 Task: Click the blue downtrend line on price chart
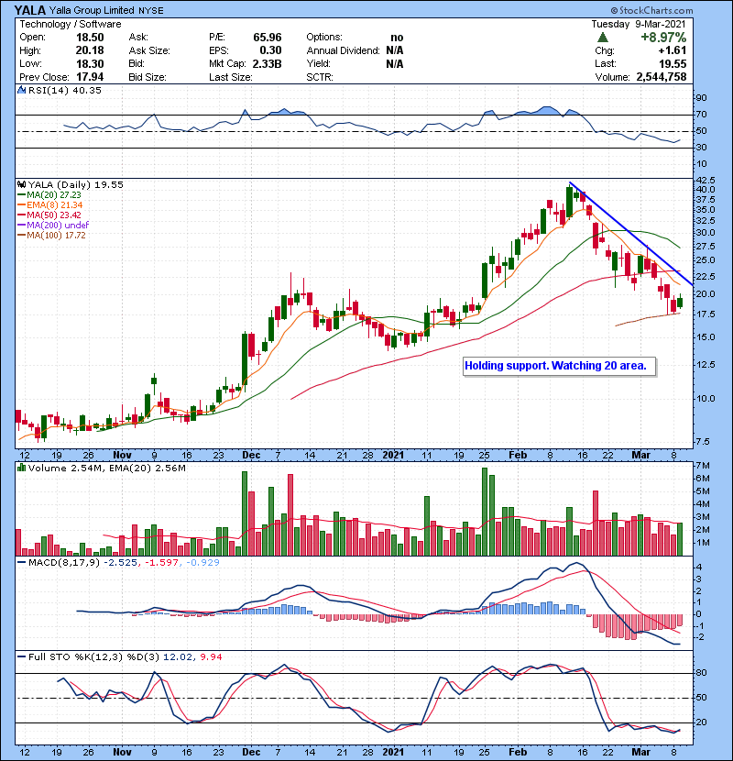tap(630, 233)
